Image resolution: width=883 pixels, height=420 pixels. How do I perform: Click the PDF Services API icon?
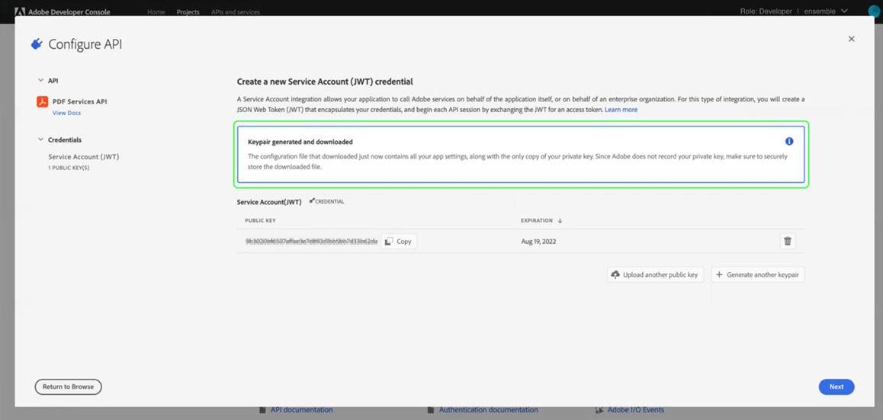[x=42, y=101]
